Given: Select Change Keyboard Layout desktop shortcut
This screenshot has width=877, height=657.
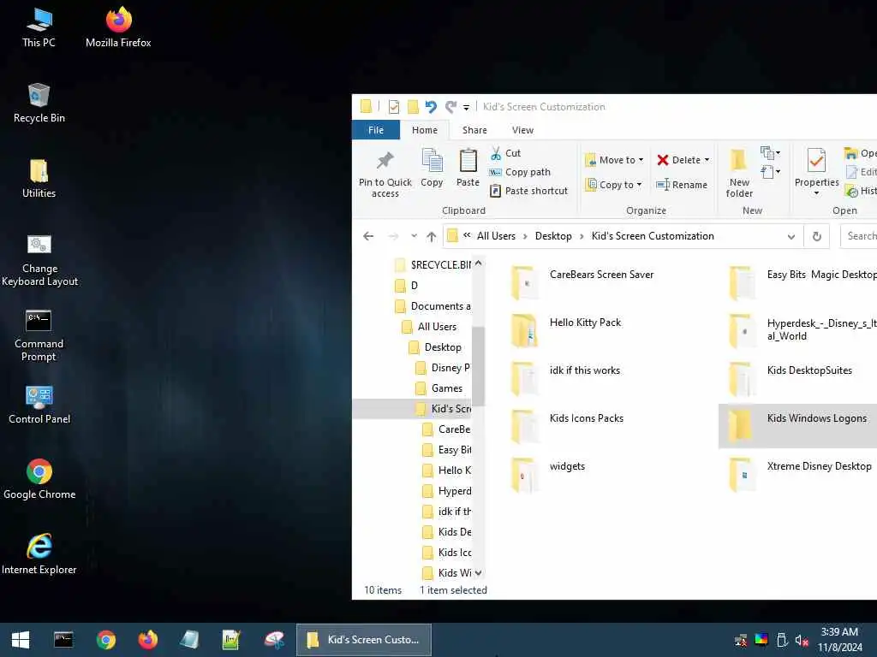Looking at the screenshot, I should pos(39,260).
